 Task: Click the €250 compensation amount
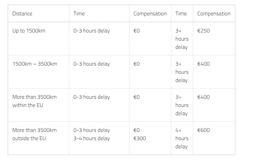tap(204, 31)
